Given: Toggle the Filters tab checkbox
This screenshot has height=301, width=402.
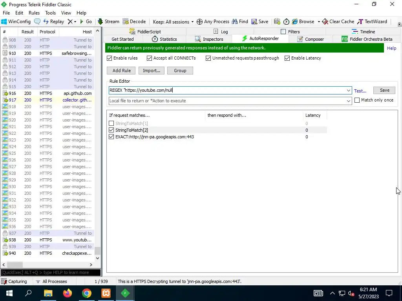Looking at the screenshot, I should (x=283, y=31).
